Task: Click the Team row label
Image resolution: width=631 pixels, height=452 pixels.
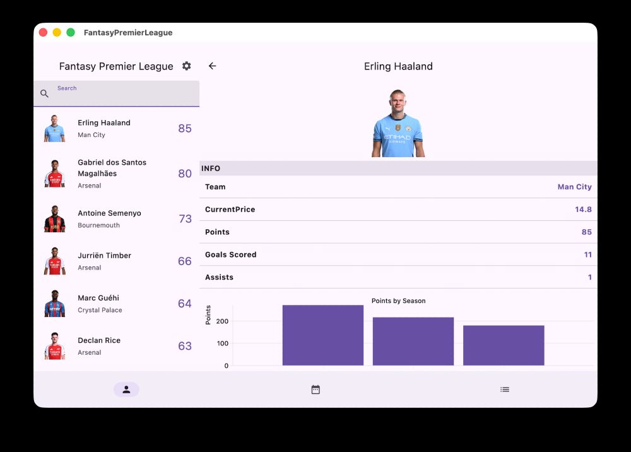Action: click(215, 187)
